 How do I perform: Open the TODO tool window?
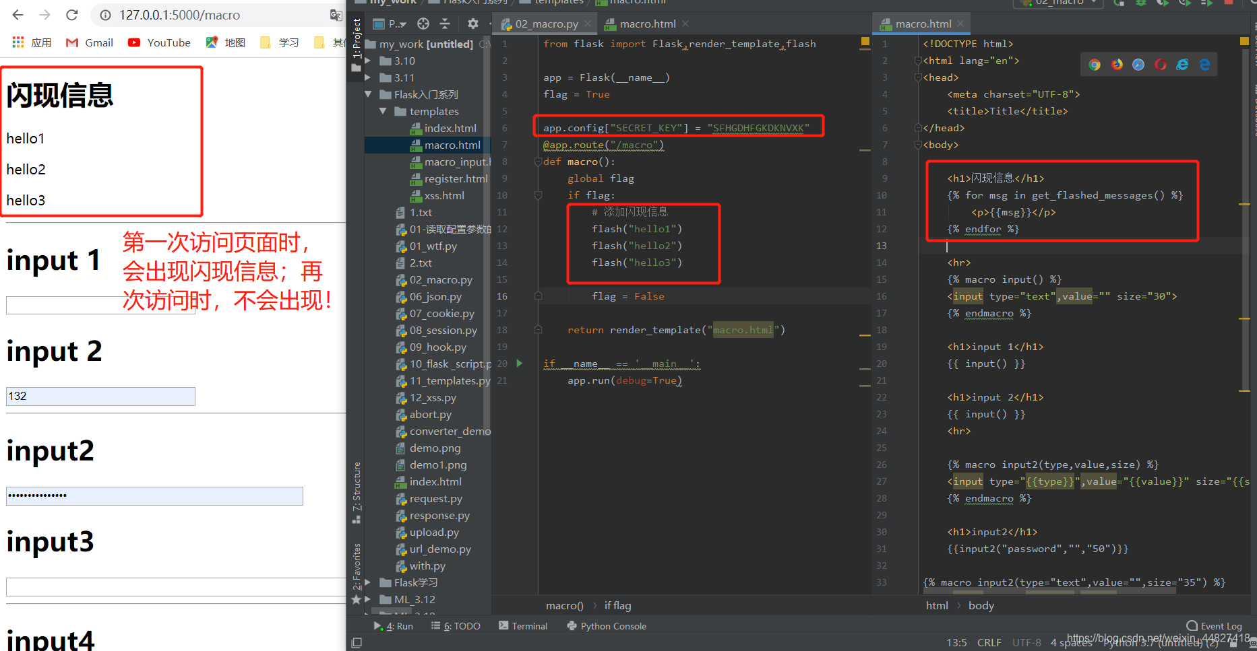point(456,626)
